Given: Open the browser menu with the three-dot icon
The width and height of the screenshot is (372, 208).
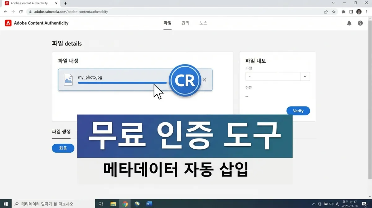Looking at the screenshot, I should pos(367,11).
